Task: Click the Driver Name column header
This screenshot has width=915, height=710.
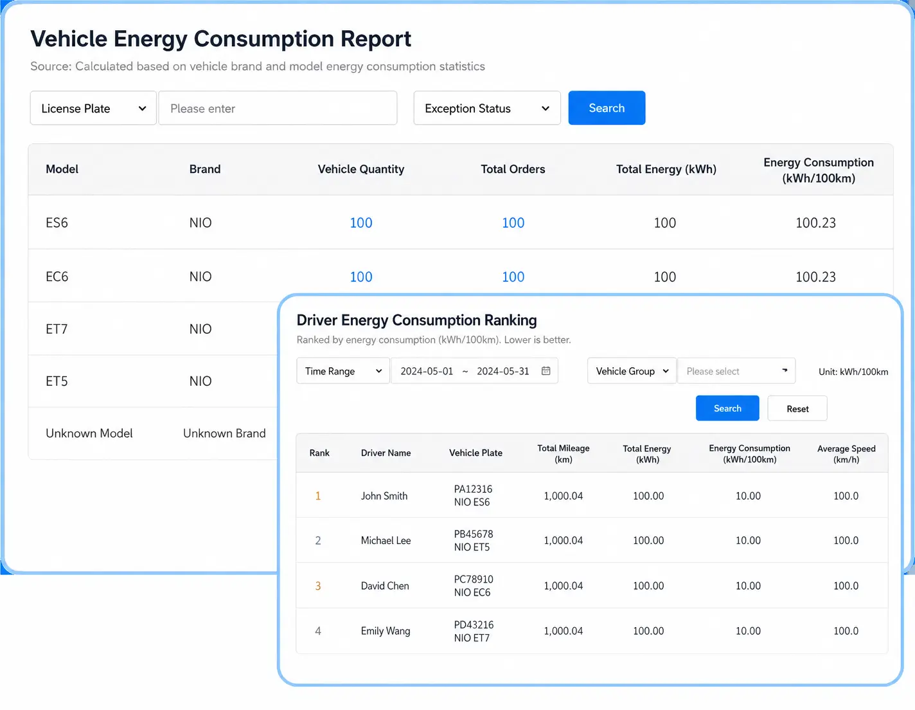Action: 386,453
